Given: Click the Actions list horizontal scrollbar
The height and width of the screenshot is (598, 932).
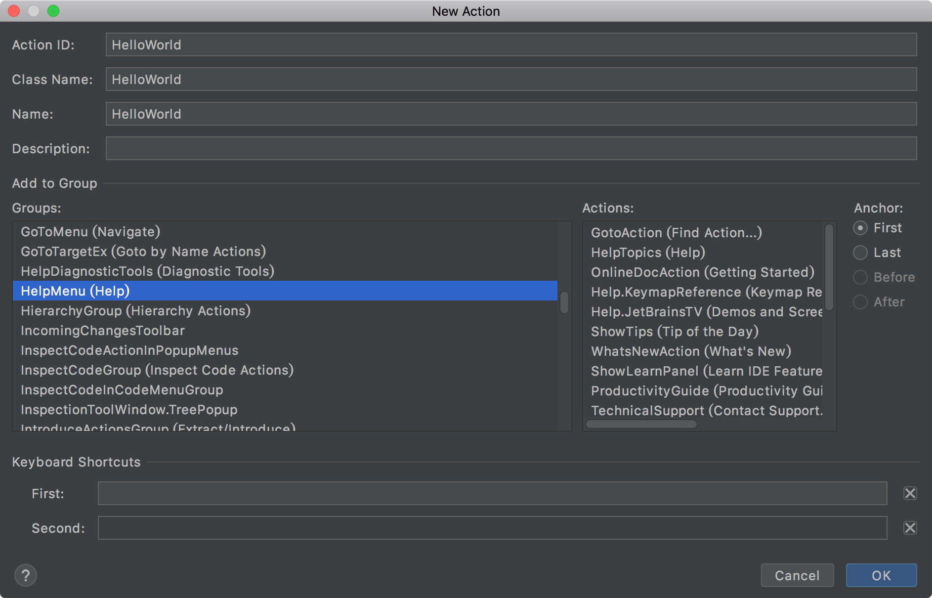Looking at the screenshot, I should (641, 424).
